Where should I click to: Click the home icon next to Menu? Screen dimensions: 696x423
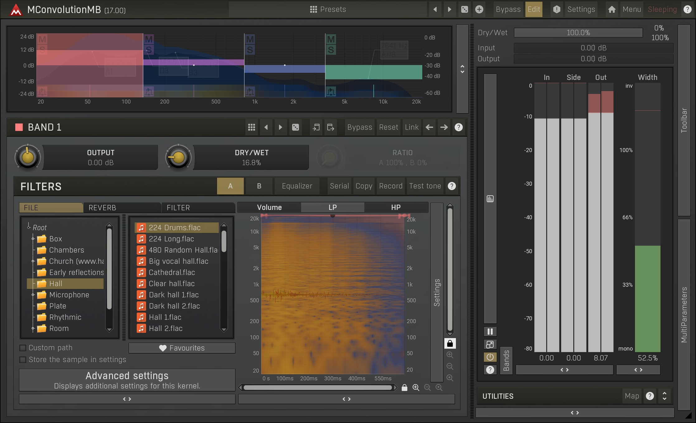[612, 9]
